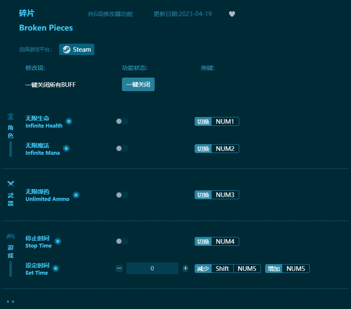Image resolution: width=351 pixels, height=309 pixels.
Task: Click the NUM2 hotkey for Infinite Mana
Action: pyautogui.click(x=225, y=149)
